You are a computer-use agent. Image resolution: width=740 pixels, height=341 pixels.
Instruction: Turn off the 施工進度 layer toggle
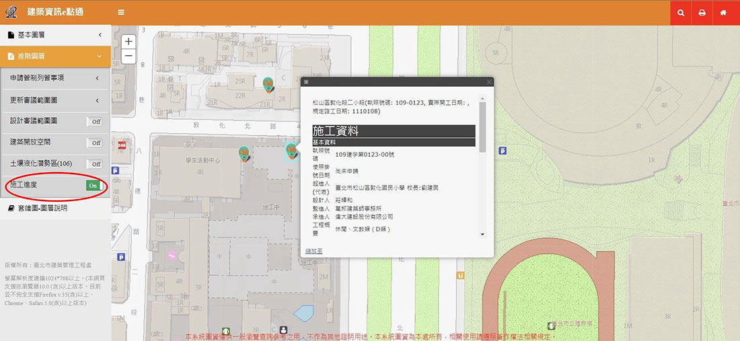(94, 185)
